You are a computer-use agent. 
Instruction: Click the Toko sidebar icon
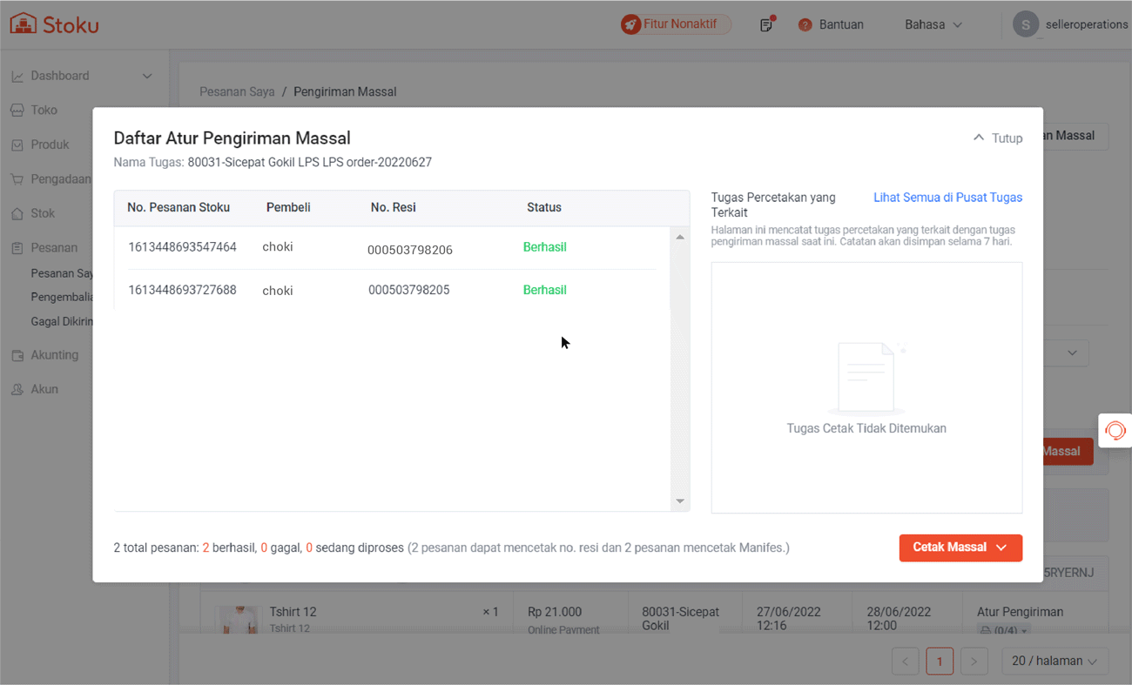(x=17, y=111)
